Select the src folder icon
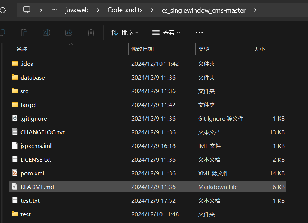The width and height of the screenshot is (308, 223). [x=15, y=91]
